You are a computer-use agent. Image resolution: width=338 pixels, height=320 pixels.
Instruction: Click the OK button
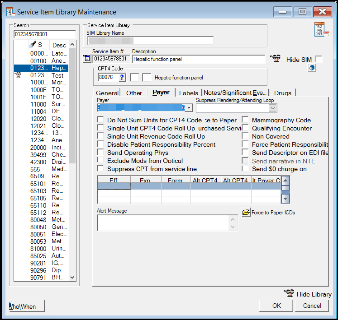tap(276, 306)
